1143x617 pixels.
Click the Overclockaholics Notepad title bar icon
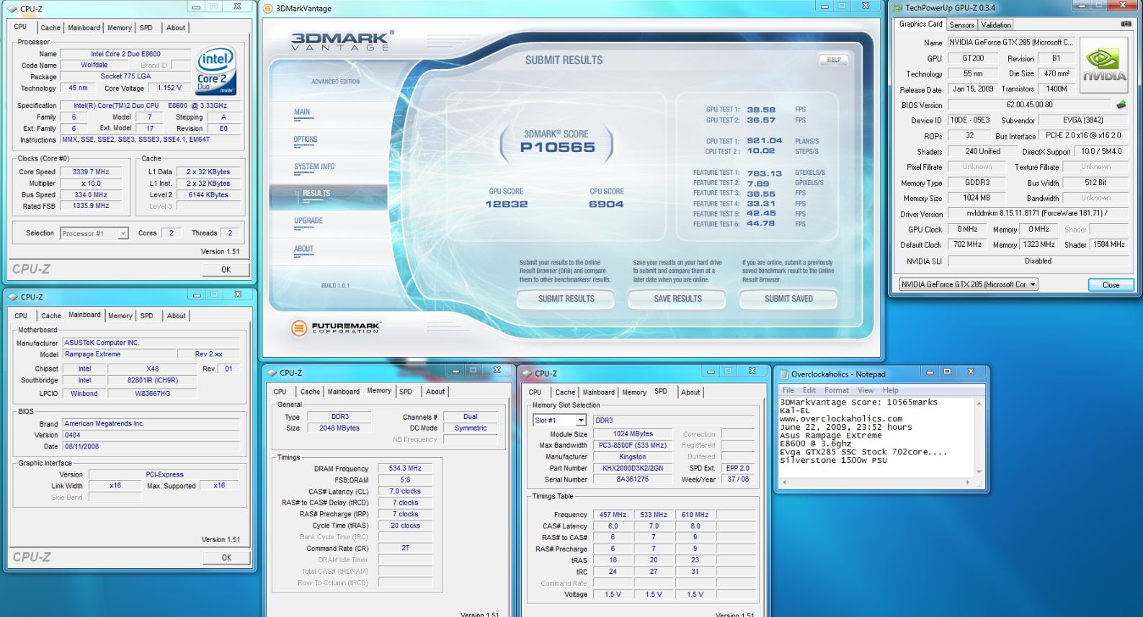pyautogui.click(x=783, y=374)
